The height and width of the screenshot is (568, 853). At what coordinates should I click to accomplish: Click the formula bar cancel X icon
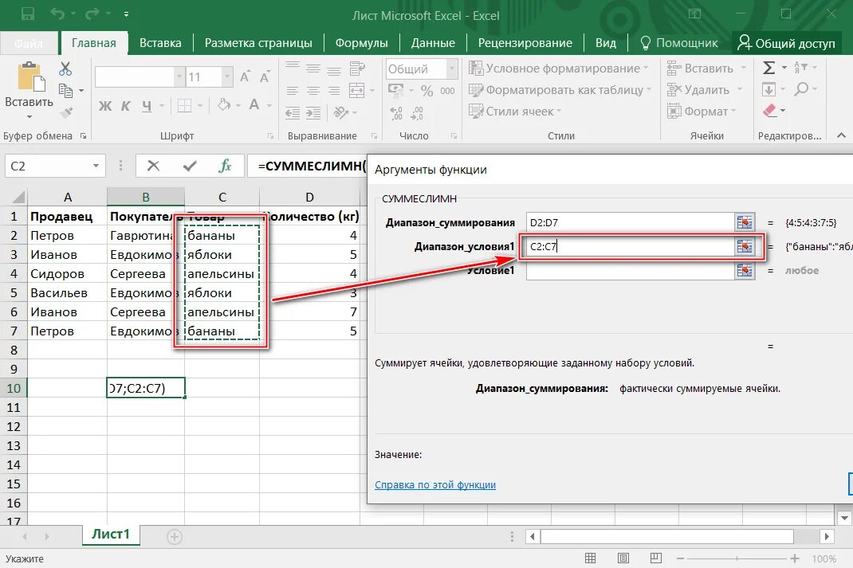pos(153,166)
